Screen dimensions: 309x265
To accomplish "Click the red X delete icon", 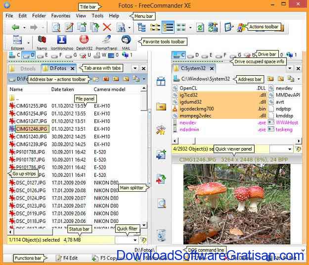I will point(107,27).
